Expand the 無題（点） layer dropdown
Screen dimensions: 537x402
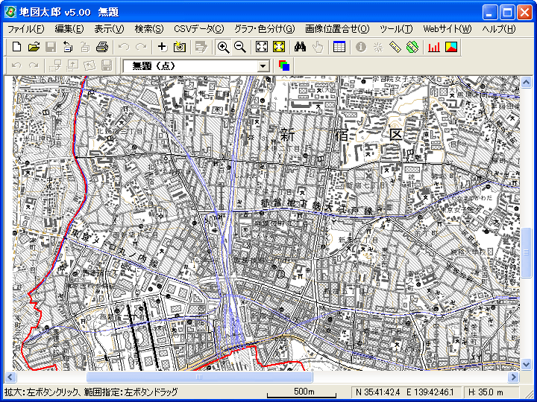(x=263, y=66)
